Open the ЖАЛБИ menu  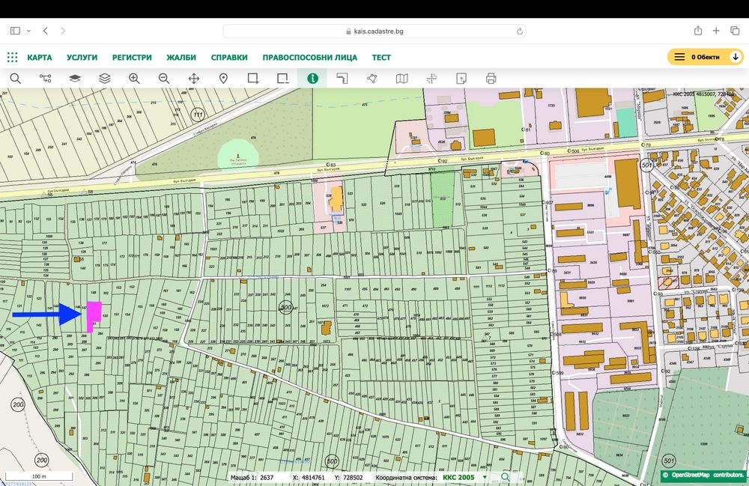click(x=181, y=58)
